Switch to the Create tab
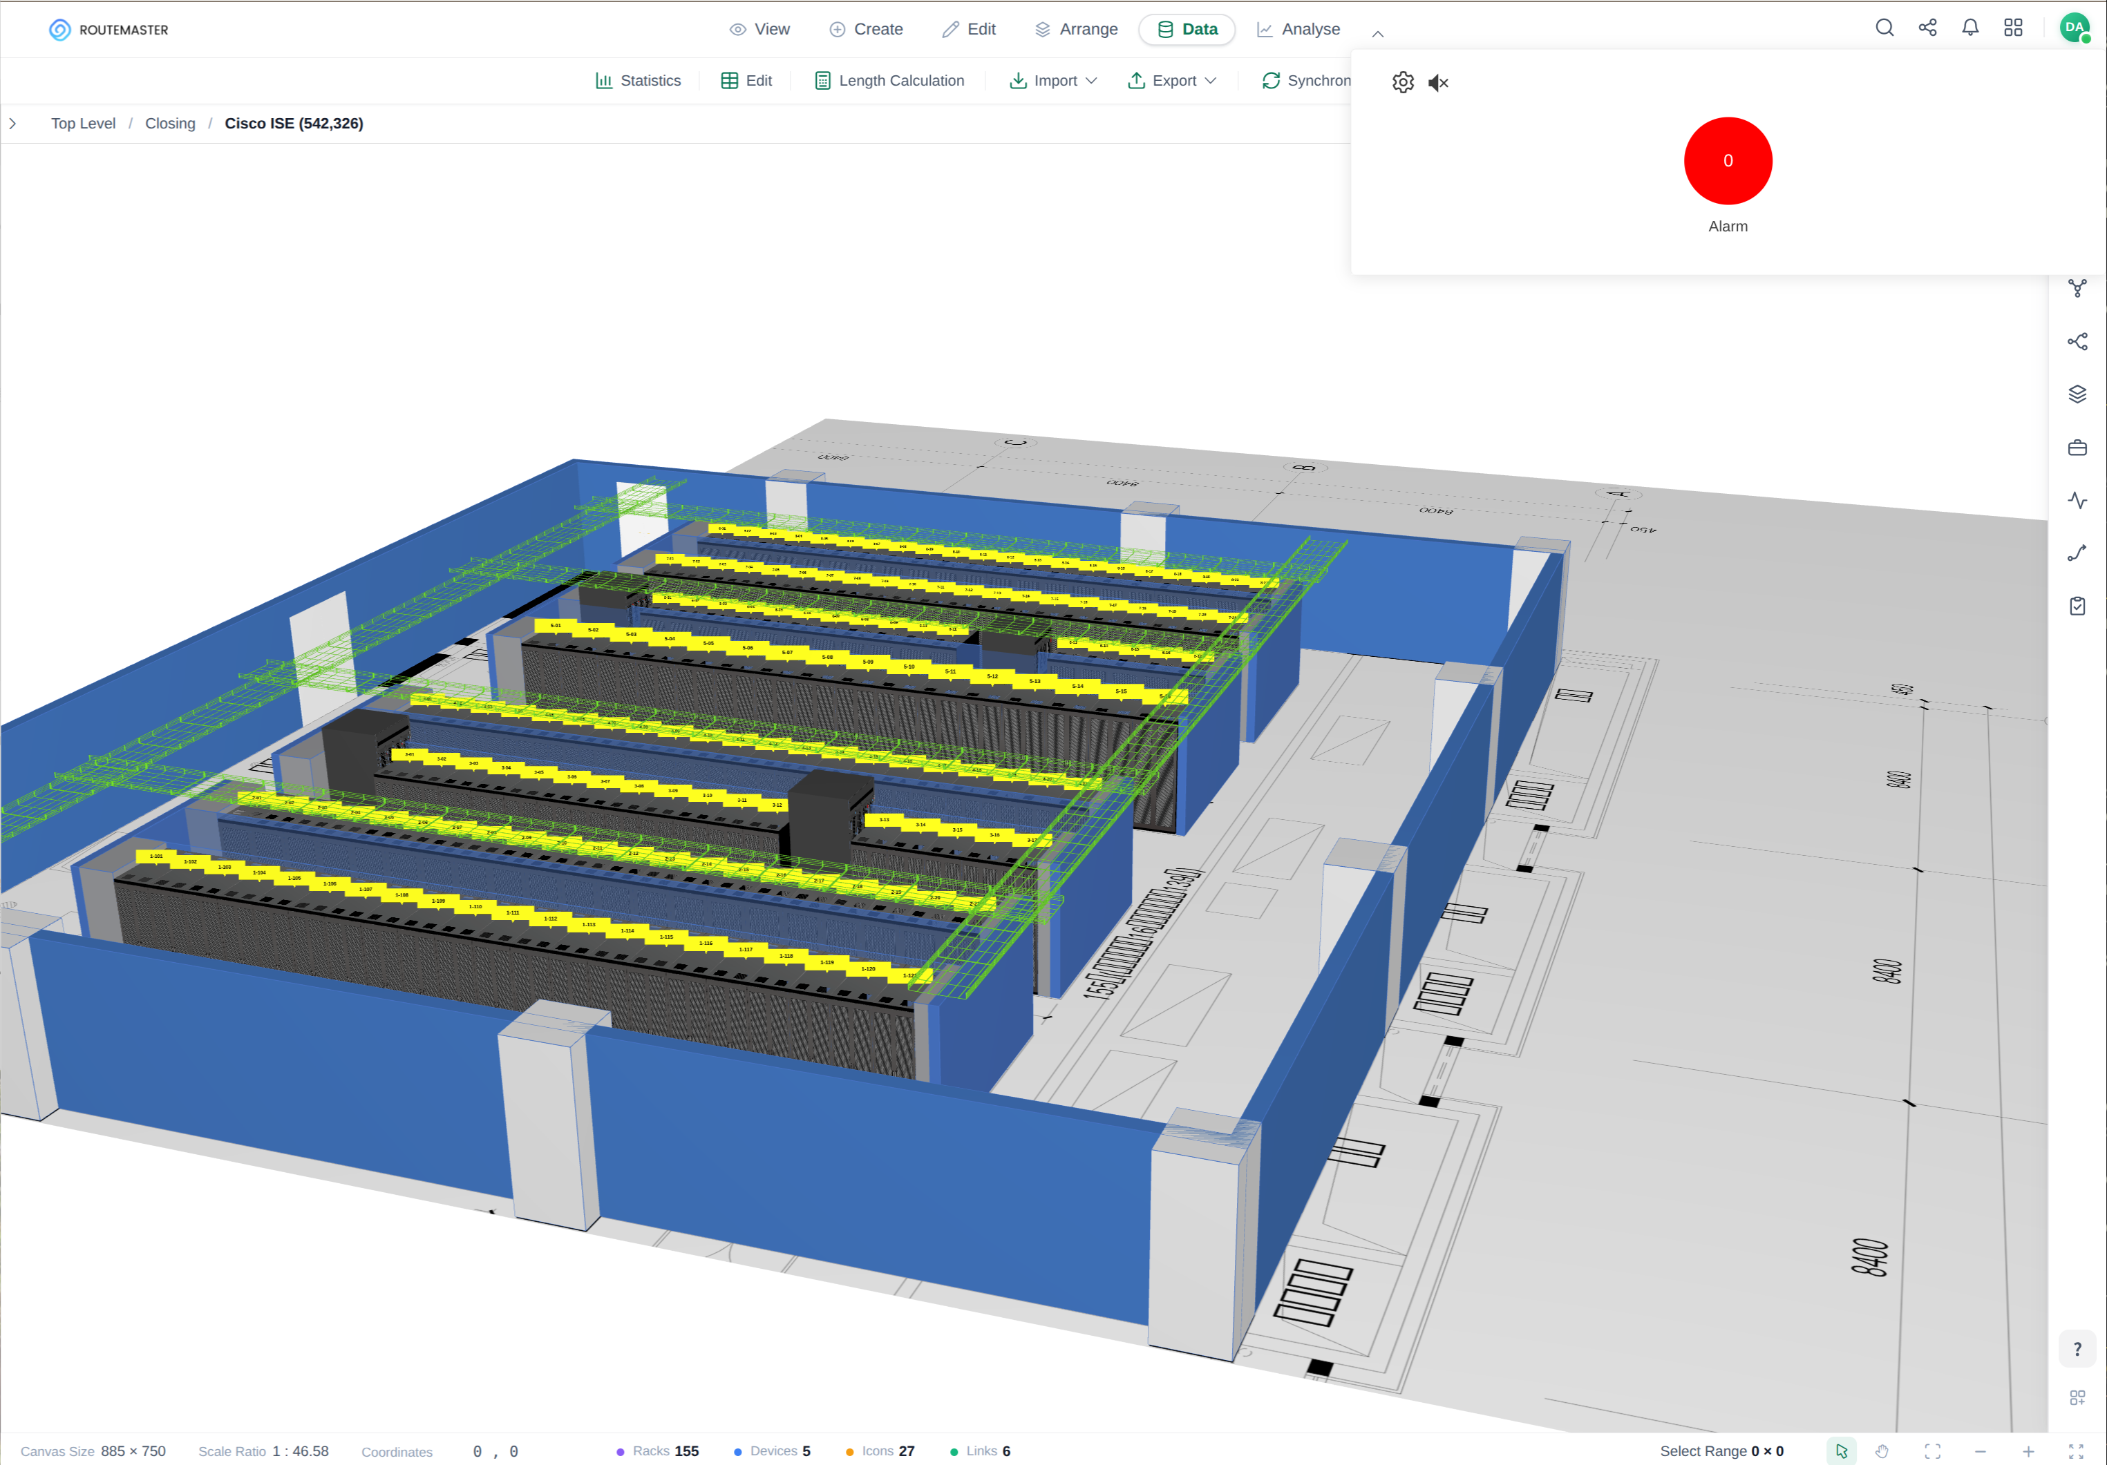 (x=867, y=29)
